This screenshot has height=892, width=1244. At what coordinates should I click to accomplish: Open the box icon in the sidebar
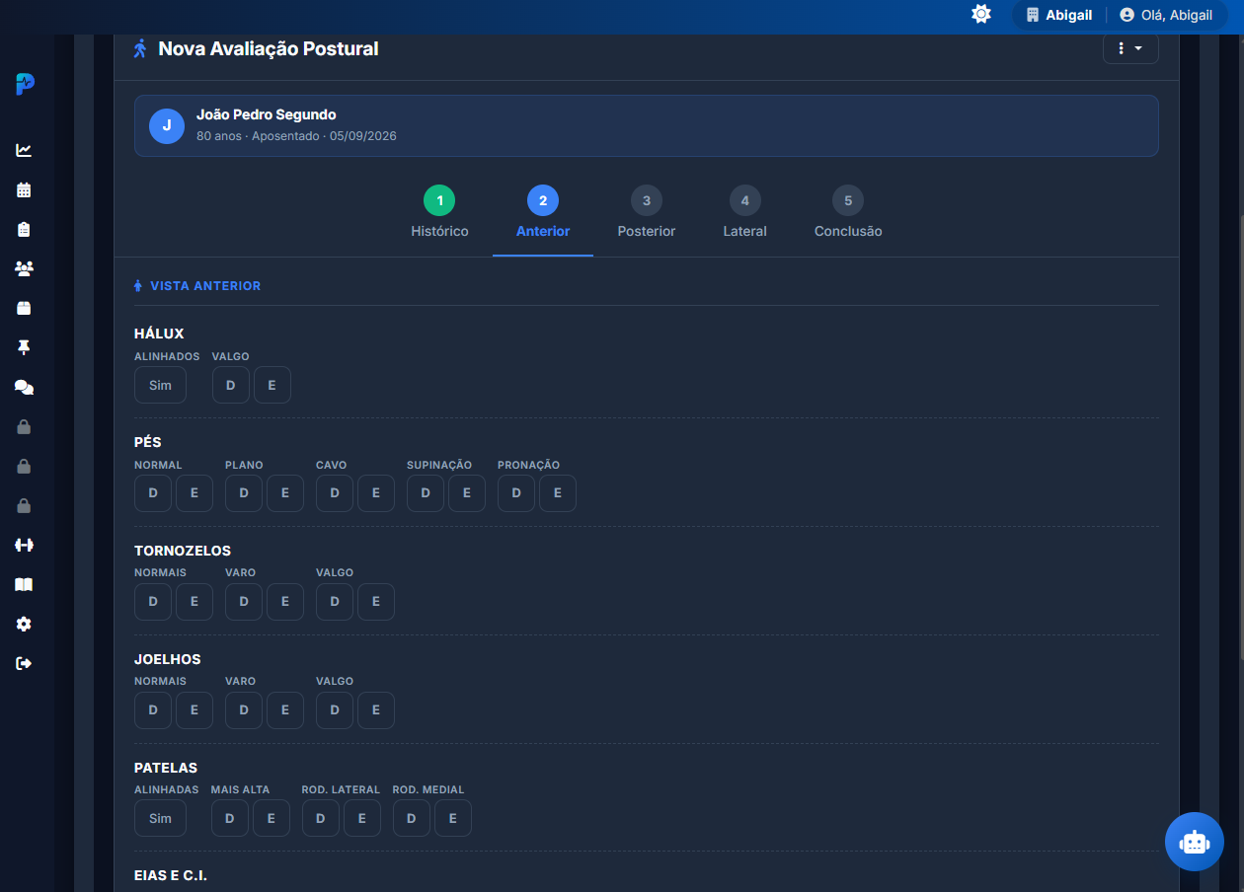point(24,308)
